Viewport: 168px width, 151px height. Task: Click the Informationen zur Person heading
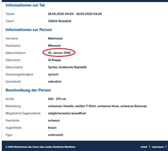coord(29,30)
